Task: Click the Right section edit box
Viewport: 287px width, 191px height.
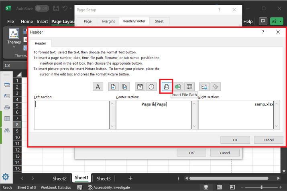Action: pyautogui.click(x=236, y=115)
